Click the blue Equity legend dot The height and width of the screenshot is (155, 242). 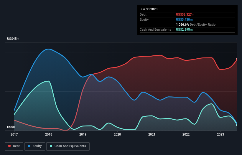click(29, 146)
